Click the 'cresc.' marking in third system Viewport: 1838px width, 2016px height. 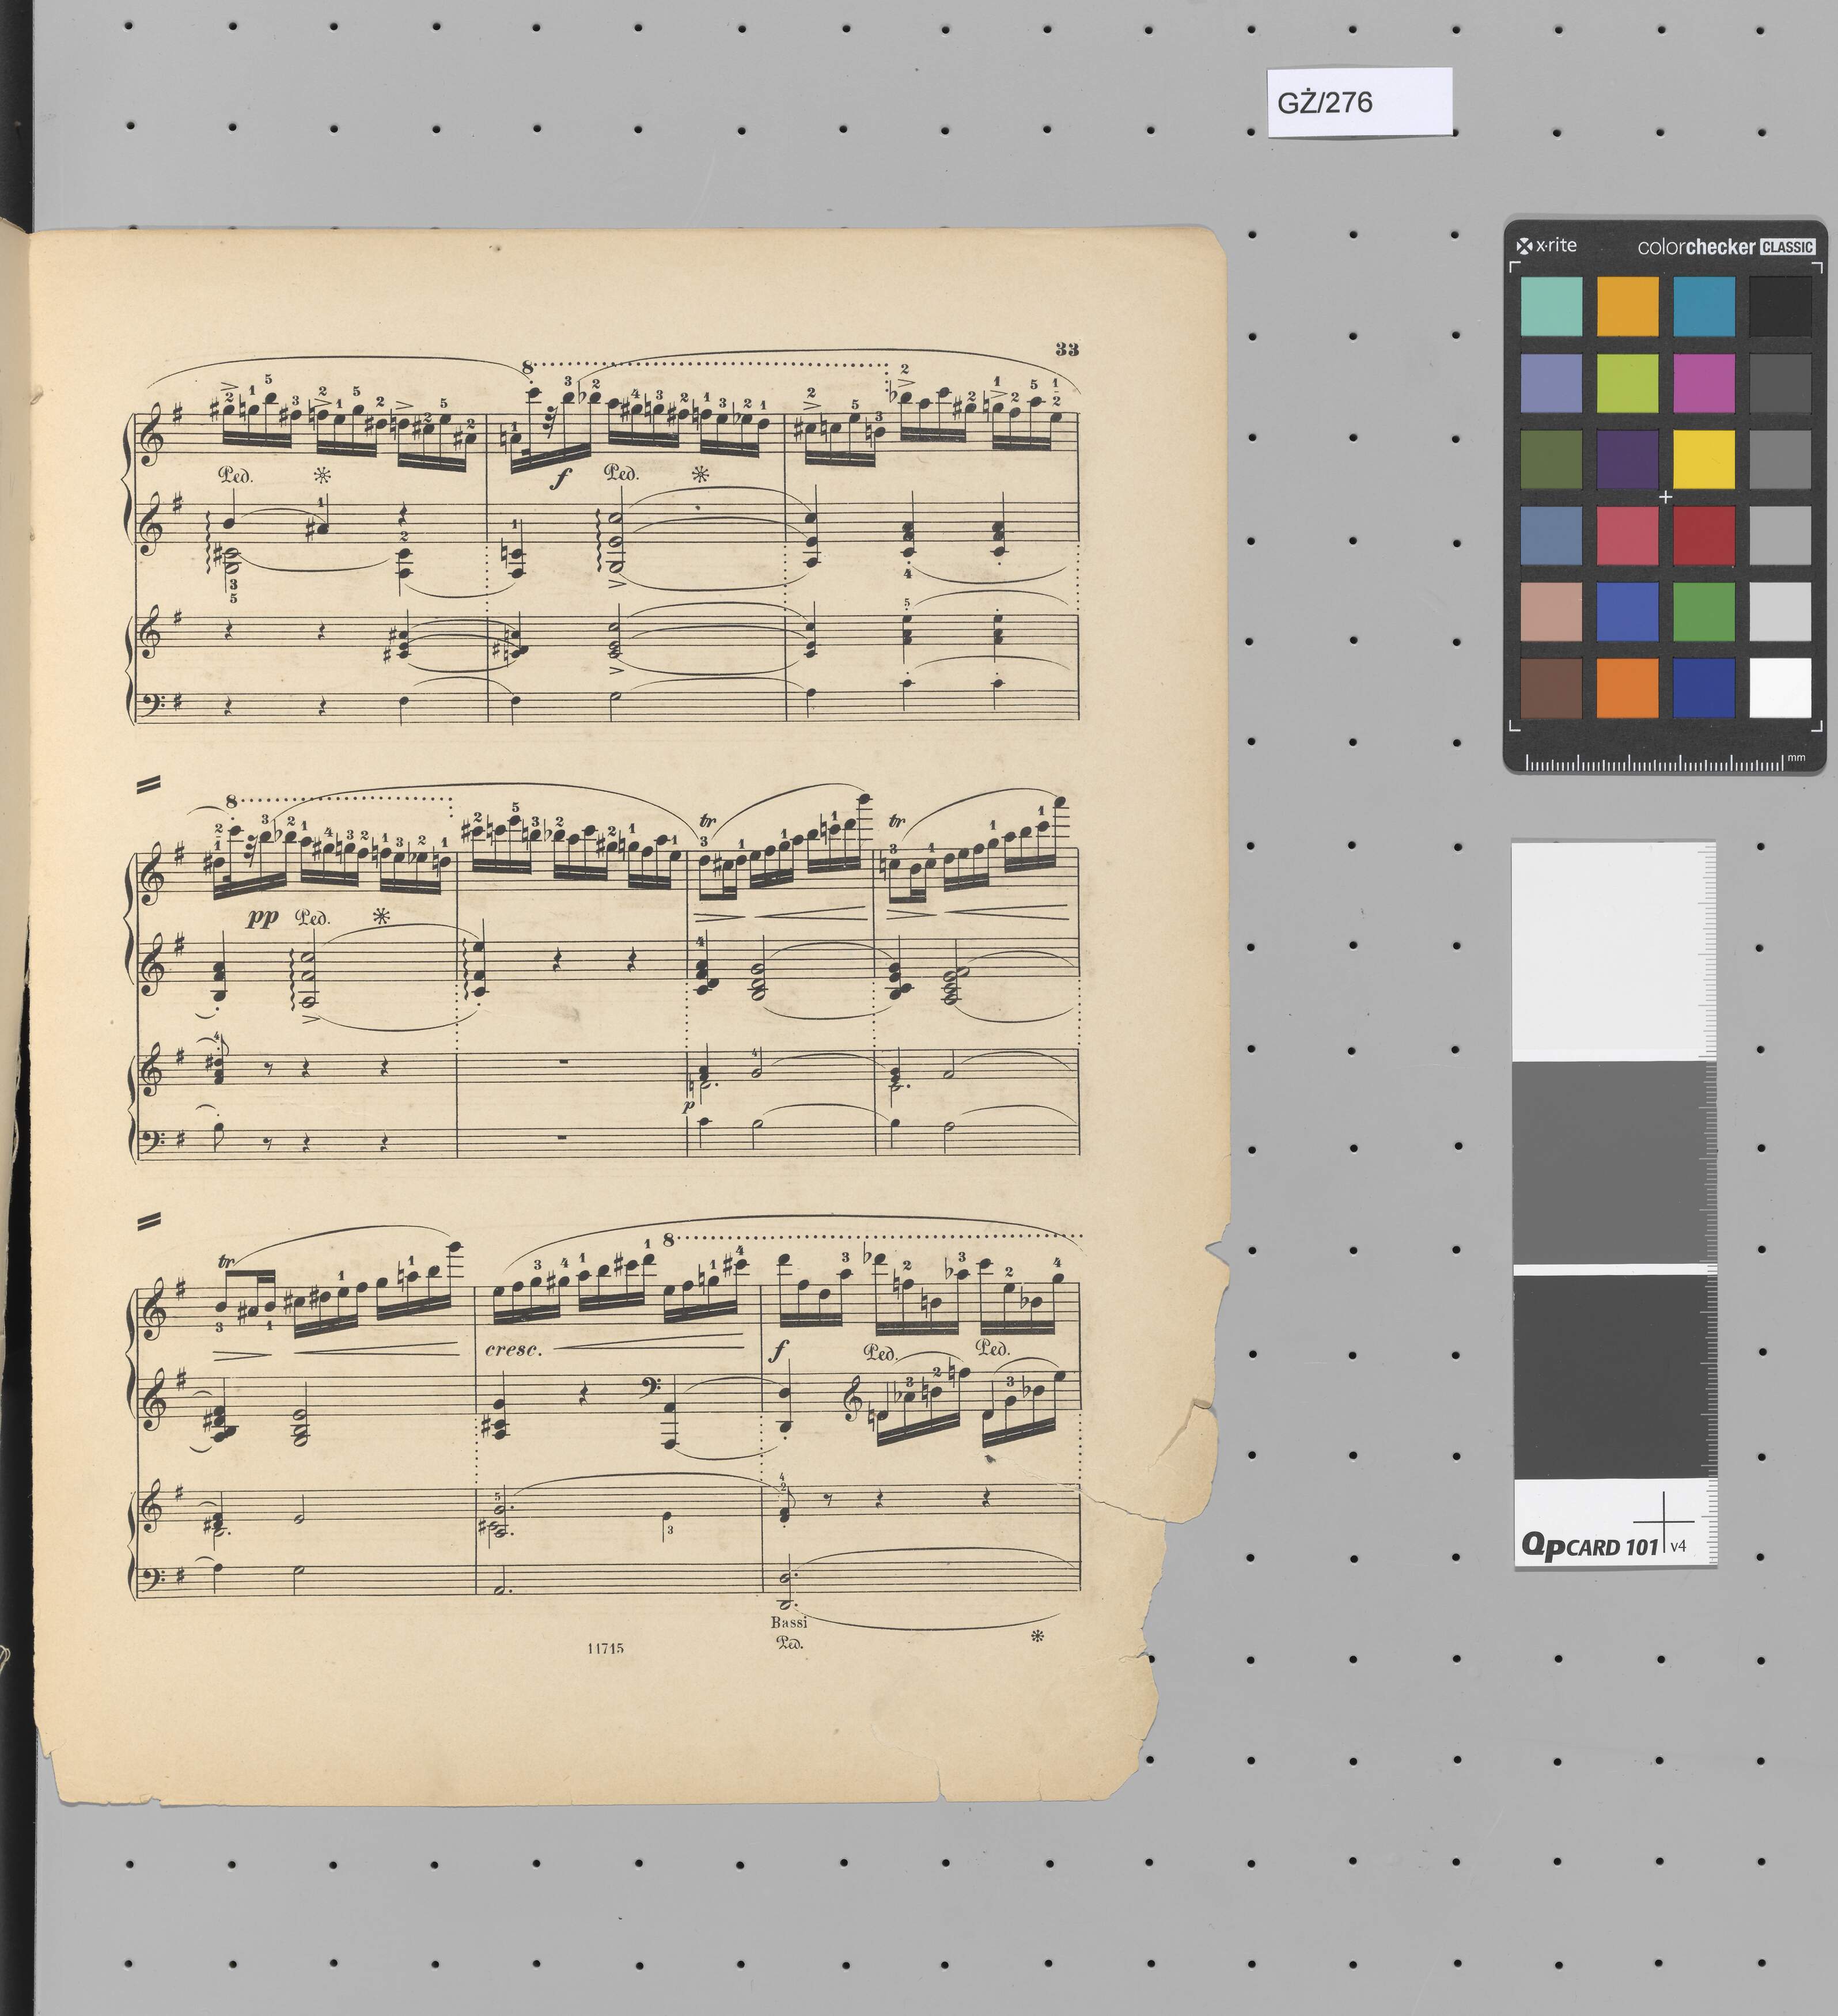[x=513, y=1350]
